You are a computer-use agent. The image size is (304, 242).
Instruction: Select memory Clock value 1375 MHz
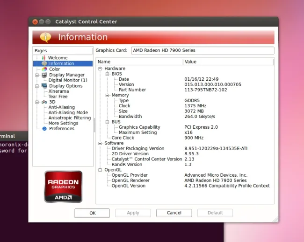coord(195,106)
